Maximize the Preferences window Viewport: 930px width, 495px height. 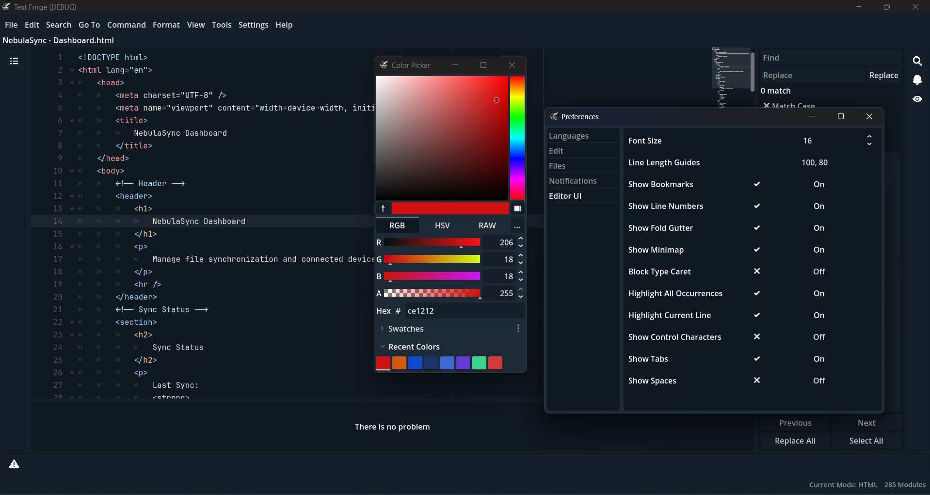pos(841,116)
